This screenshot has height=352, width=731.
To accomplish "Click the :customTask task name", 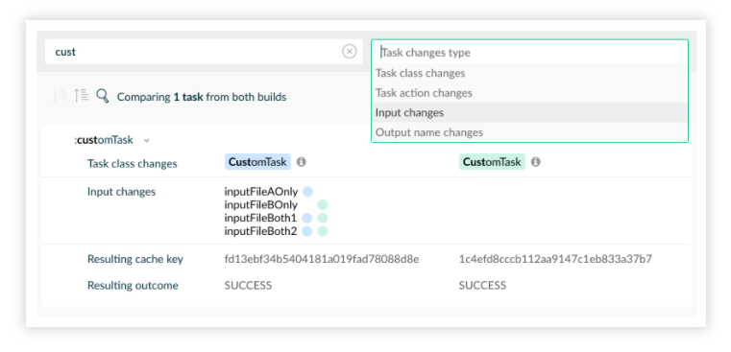I will click(104, 140).
